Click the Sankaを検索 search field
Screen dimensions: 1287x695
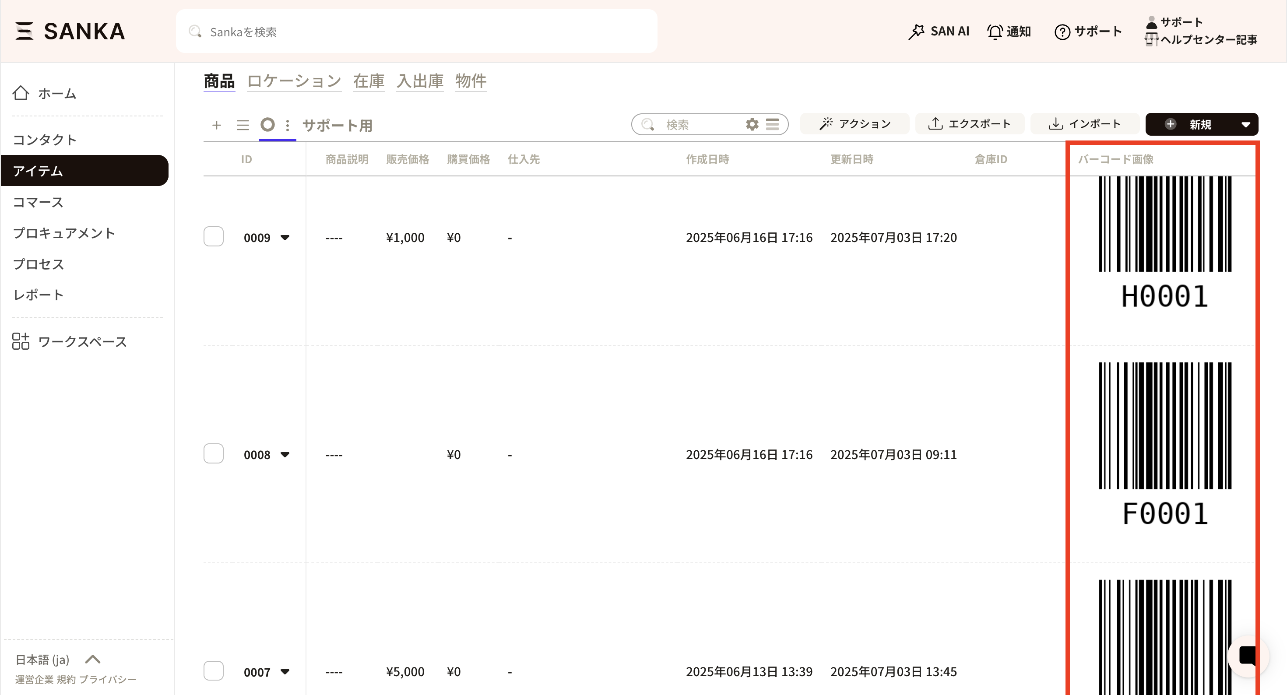[416, 32]
